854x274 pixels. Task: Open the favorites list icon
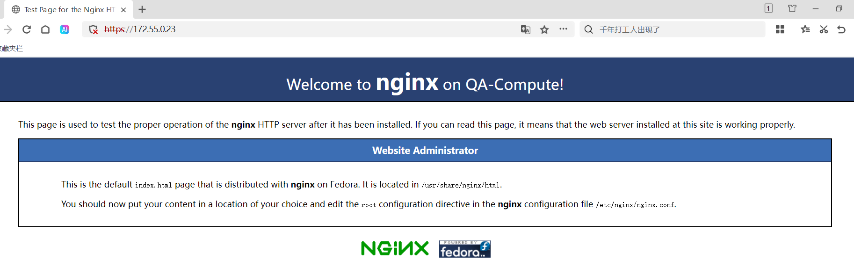[x=805, y=29]
